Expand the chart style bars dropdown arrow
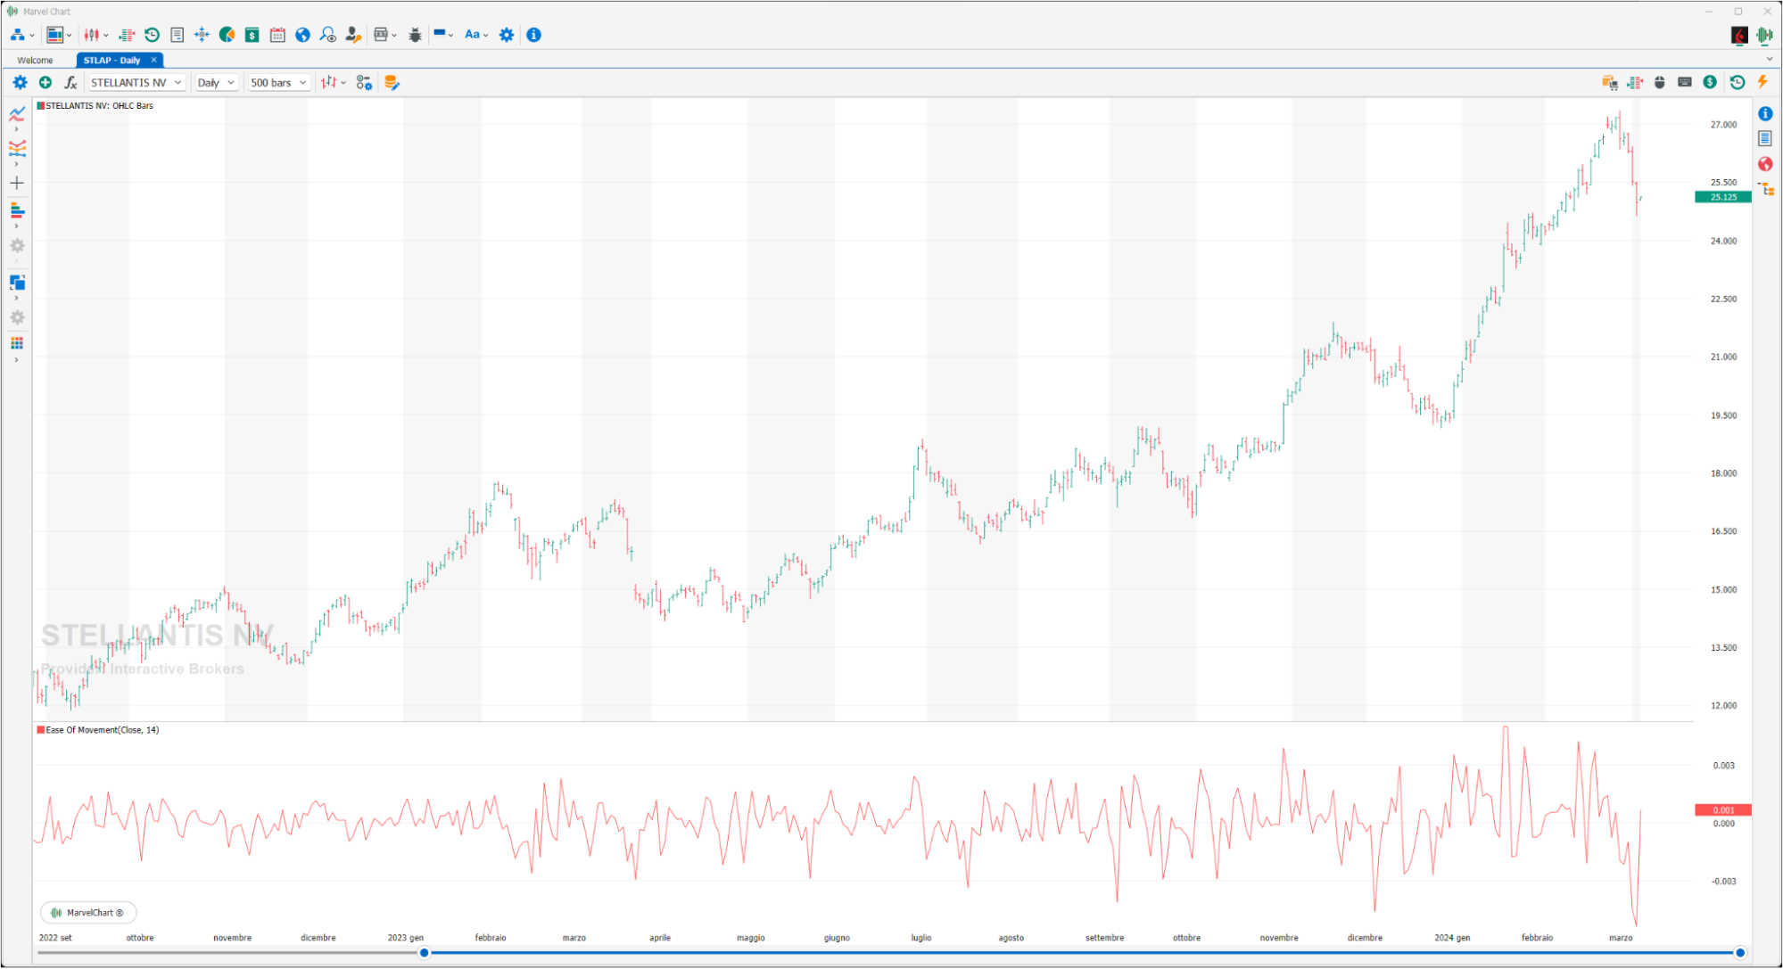 pyautogui.click(x=343, y=83)
